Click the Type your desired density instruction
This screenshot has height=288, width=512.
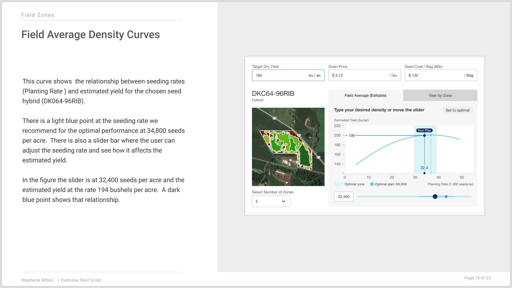coord(379,110)
